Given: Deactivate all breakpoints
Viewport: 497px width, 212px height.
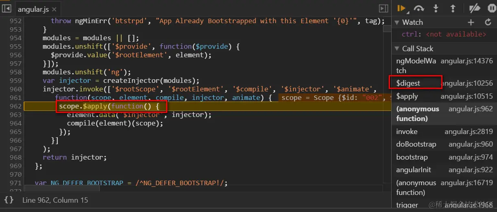Looking at the screenshot, I should click(475, 8).
